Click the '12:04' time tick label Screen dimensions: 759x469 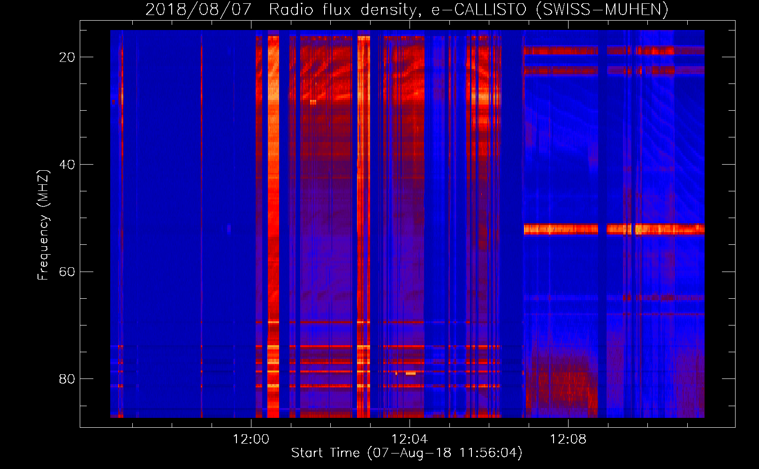[x=410, y=439]
